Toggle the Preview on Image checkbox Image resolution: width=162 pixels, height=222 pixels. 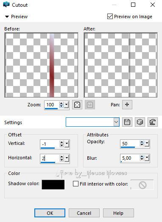click(x=110, y=17)
